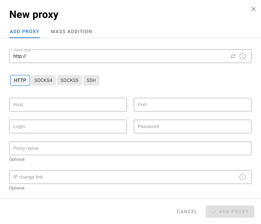Screen dimensions: 261x224
Task: Open the Add Proxy tab
Action: point(25,32)
